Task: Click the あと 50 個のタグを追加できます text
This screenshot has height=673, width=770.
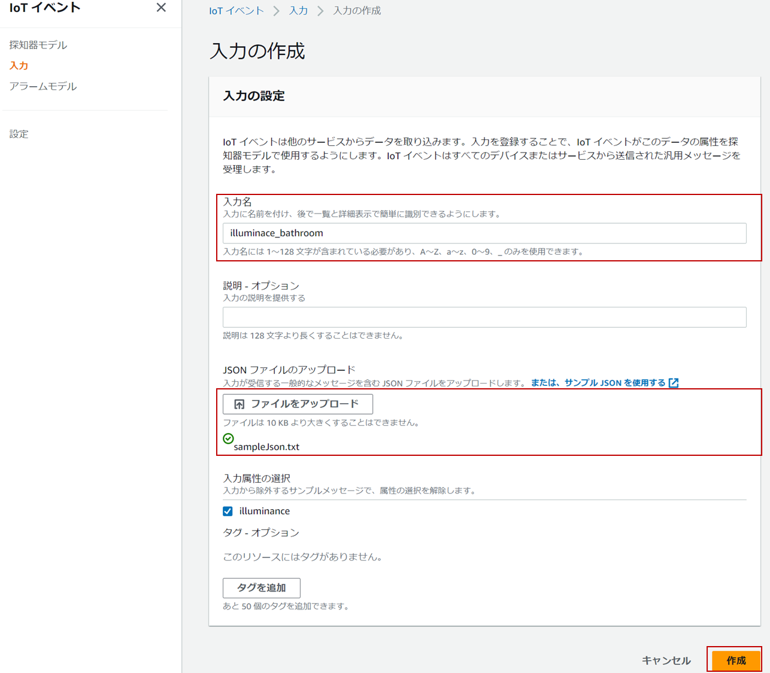Action: [286, 606]
